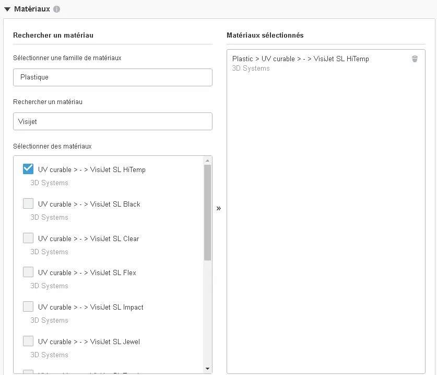Image resolution: width=437 pixels, height=375 pixels.
Task: Tick the VisiJet SL Impact checkbox
Action: pos(28,306)
